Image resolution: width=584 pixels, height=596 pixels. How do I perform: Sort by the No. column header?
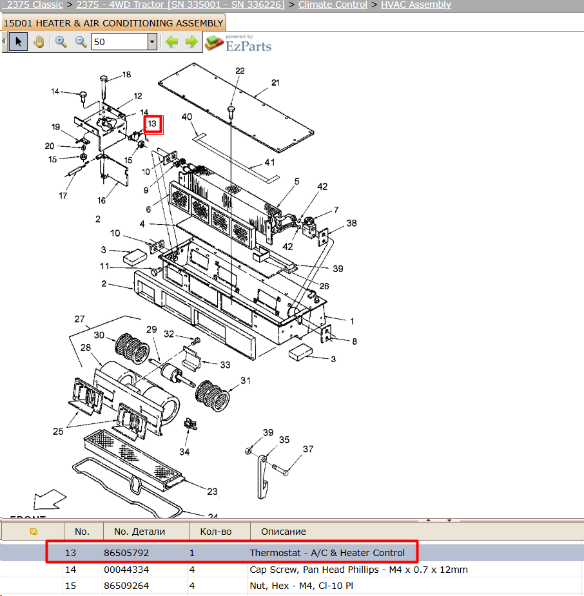(82, 532)
